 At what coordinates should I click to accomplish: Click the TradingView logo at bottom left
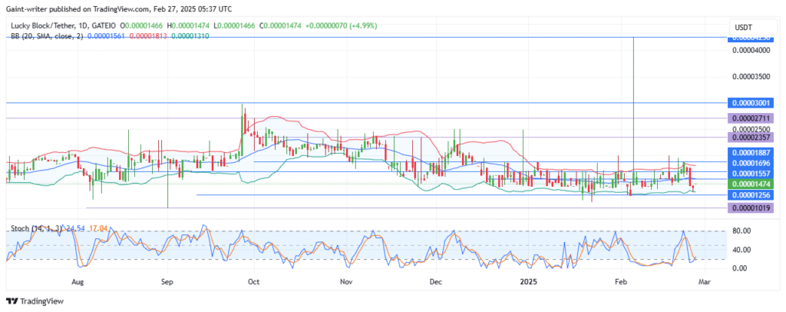click(35, 301)
